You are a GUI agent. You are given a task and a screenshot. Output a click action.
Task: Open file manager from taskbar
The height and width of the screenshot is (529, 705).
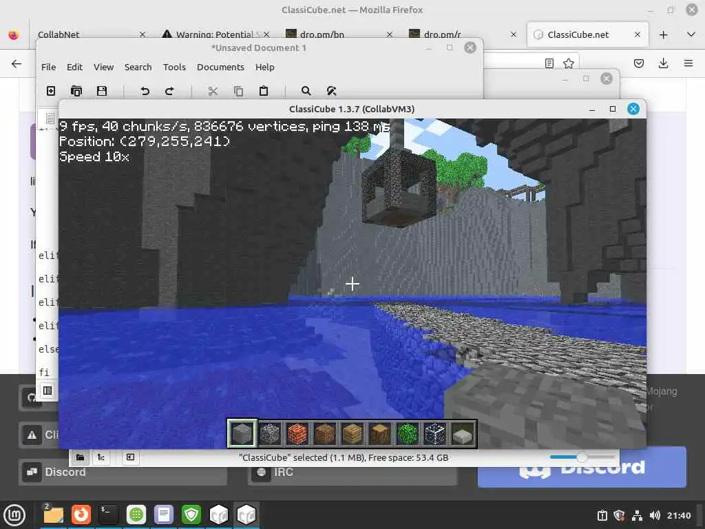(54, 515)
